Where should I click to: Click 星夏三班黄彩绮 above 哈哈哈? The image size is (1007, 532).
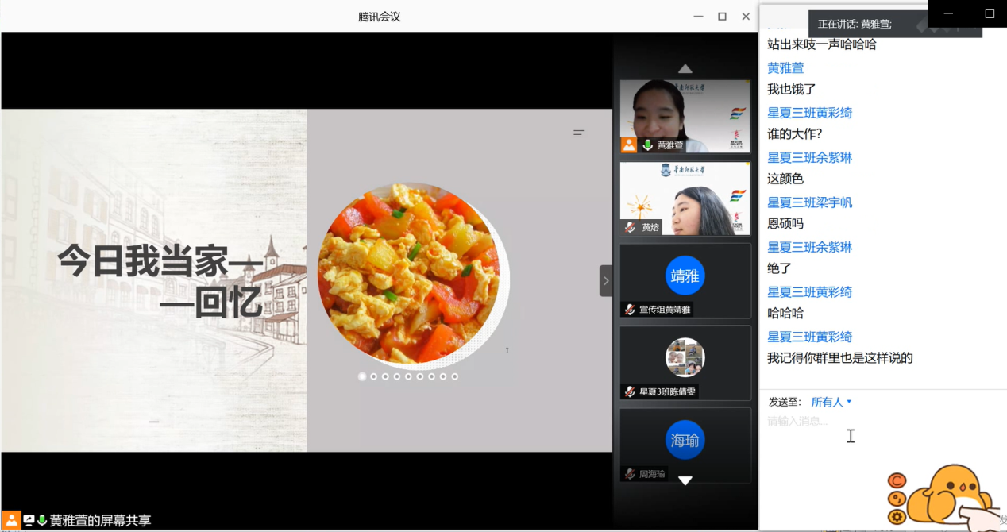point(809,292)
